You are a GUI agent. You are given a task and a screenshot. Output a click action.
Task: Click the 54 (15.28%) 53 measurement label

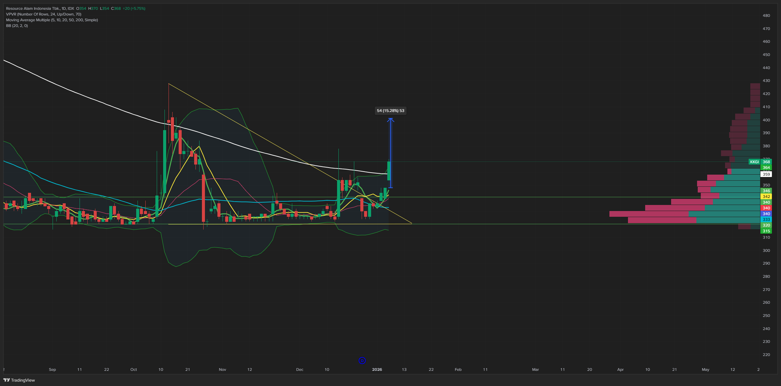point(390,111)
